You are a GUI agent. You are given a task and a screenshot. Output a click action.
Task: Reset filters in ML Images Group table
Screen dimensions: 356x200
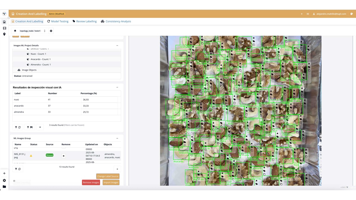coord(18,169)
